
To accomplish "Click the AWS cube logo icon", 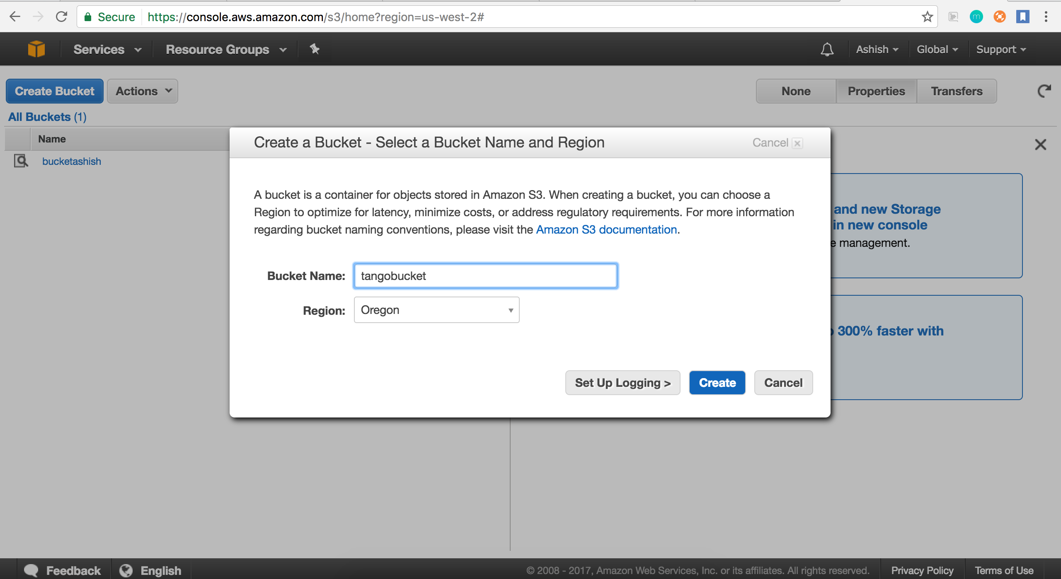I will click(x=36, y=49).
